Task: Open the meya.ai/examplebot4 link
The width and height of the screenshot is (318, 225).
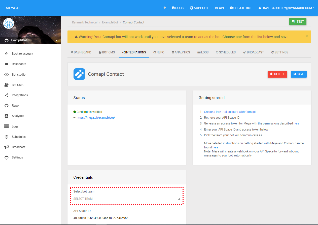Action: coord(96,118)
